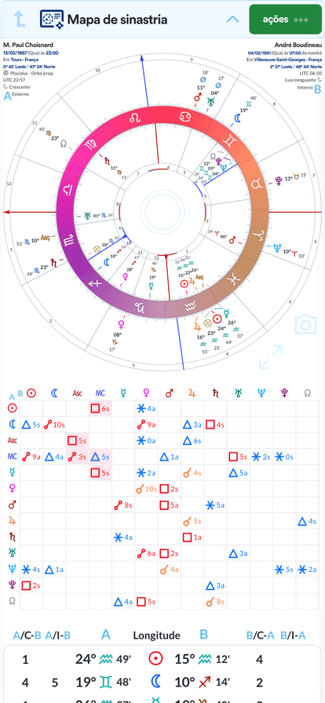Select the Sun row header icon
Viewport: 325px width, 703px height.
[13, 408]
